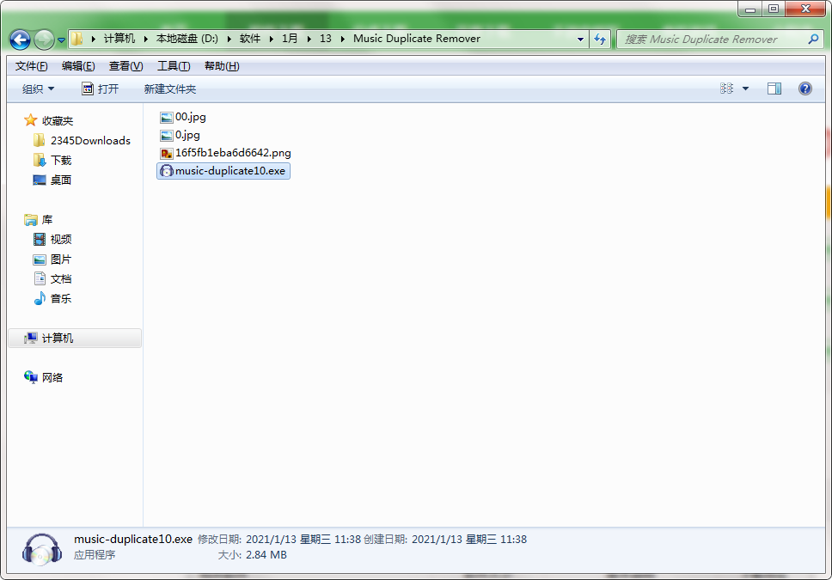Image resolution: width=832 pixels, height=580 pixels.
Task: Select the 00.jpg image file
Action: point(190,117)
